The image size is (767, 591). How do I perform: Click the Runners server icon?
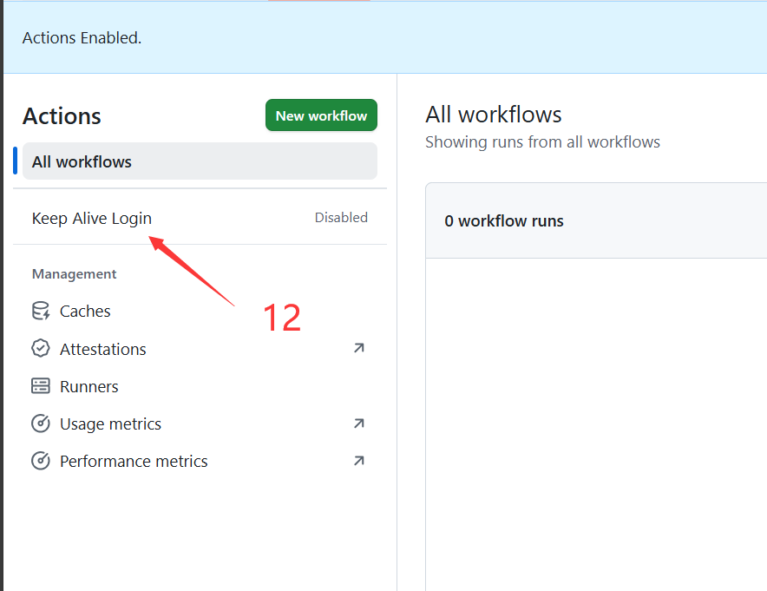coord(41,386)
